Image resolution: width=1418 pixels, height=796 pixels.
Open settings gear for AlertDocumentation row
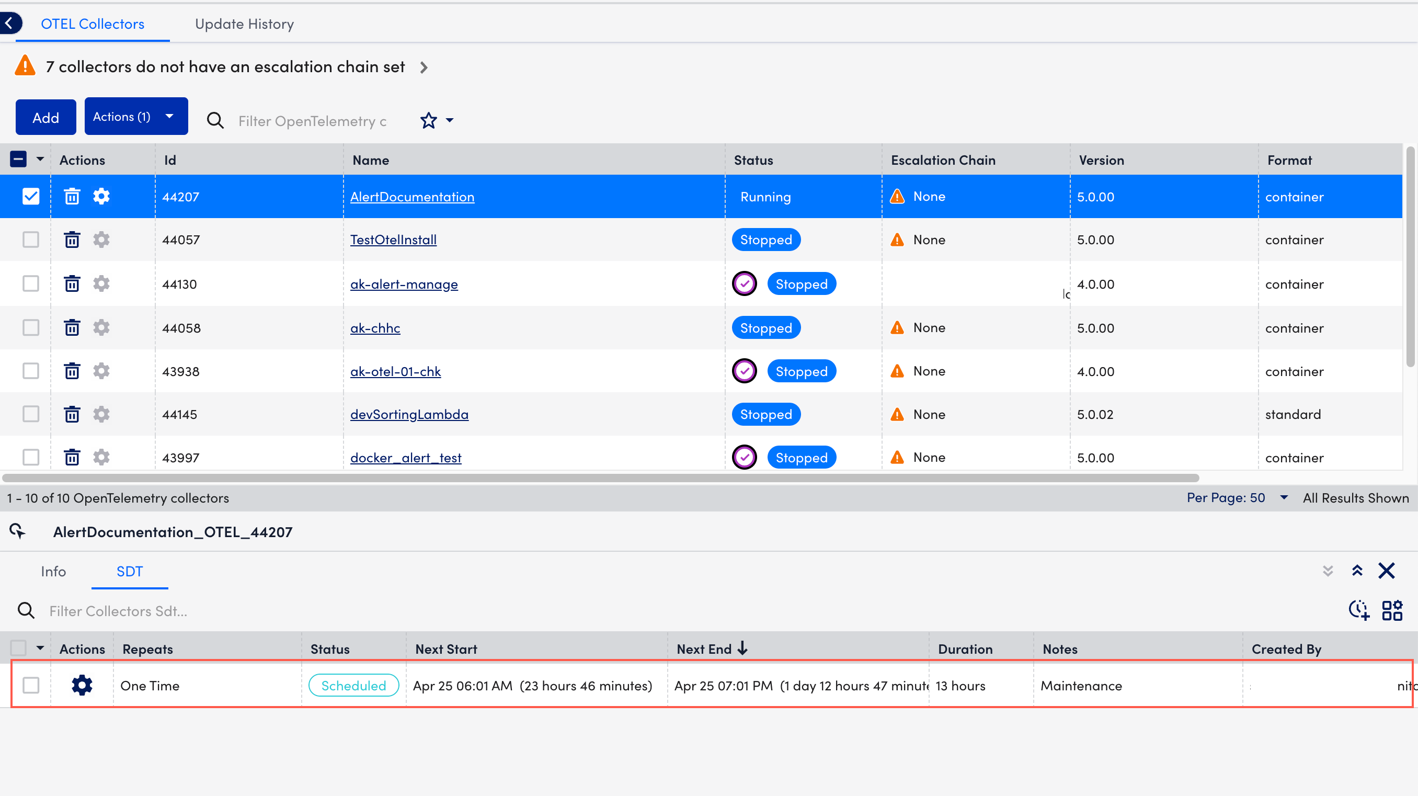click(101, 197)
